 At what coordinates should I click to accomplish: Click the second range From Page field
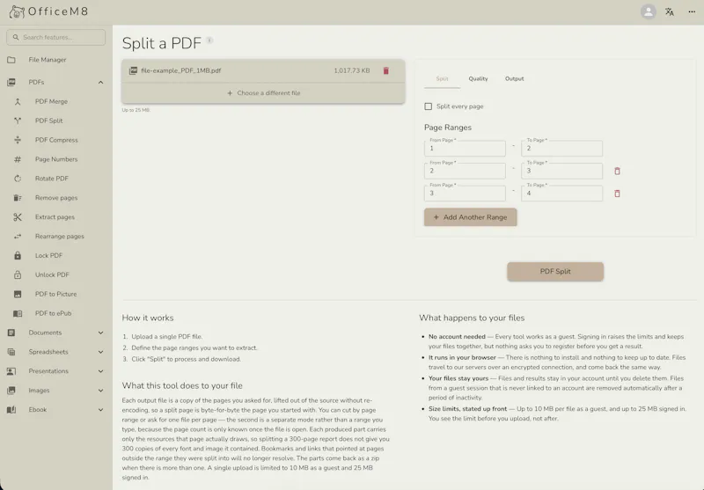coord(465,171)
